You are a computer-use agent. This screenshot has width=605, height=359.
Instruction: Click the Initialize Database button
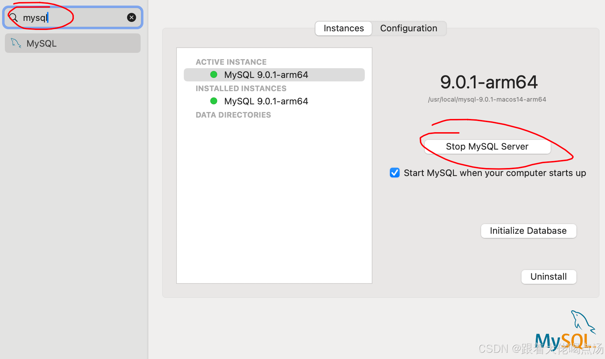[528, 231]
